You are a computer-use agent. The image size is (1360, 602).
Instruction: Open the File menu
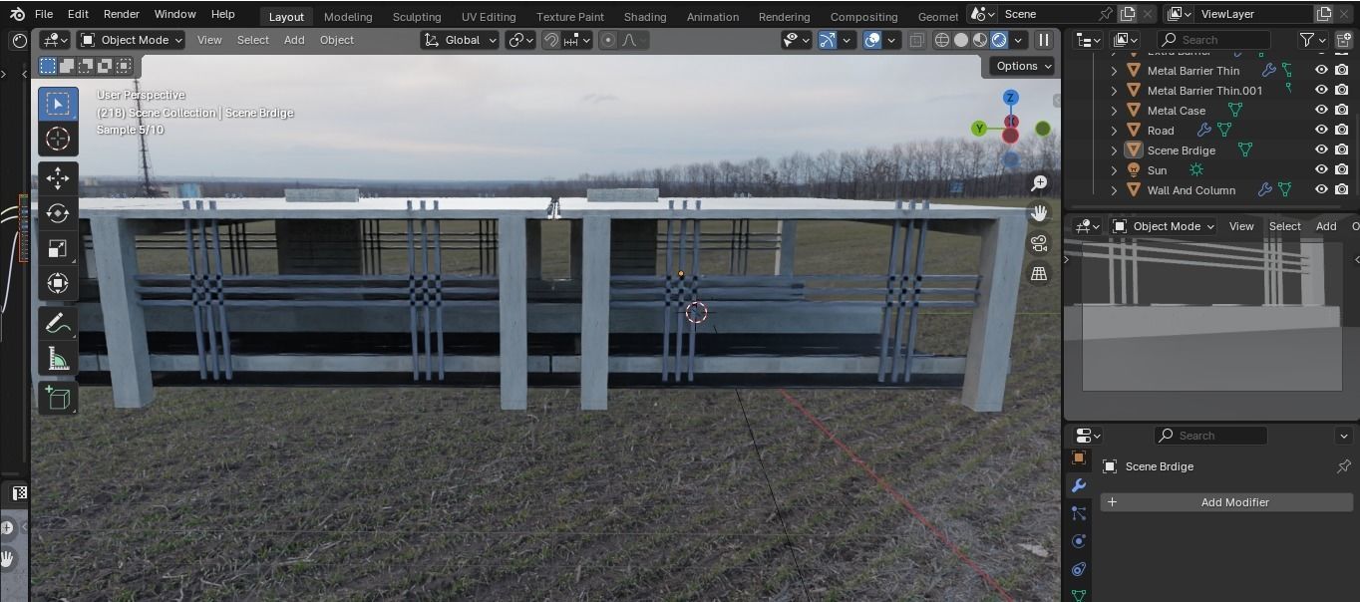pos(44,14)
